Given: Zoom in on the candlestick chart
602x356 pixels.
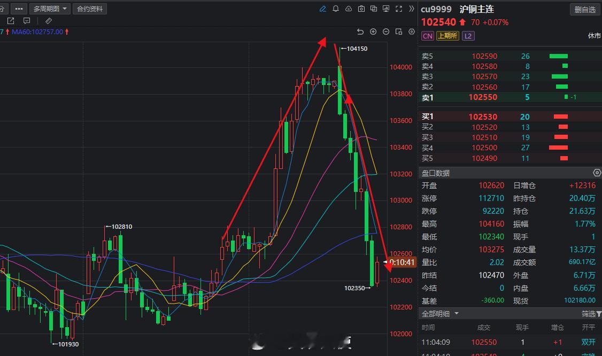Looking at the screenshot, I should (x=373, y=32).
